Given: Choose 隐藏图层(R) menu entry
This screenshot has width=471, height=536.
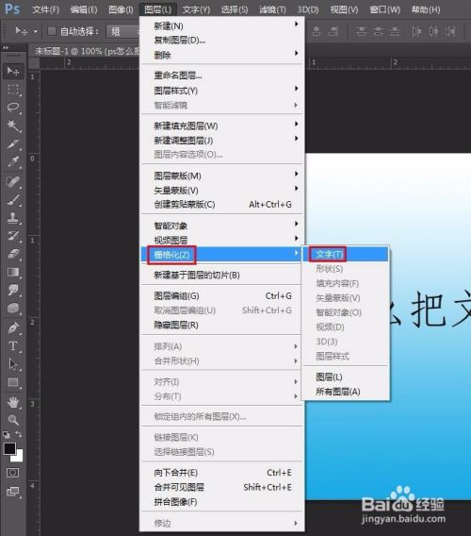Looking at the screenshot, I should pyautogui.click(x=222, y=325).
